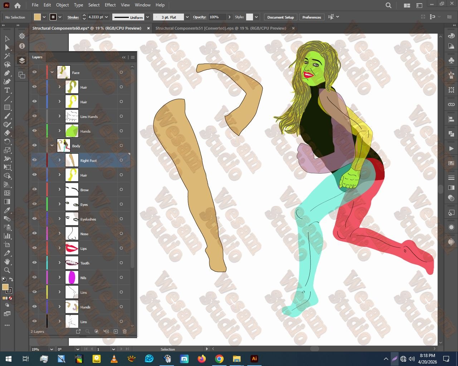This screenshot has width=458, height=366.
Task: Open Chrome from the taskbar
Action: click(219, 359)
